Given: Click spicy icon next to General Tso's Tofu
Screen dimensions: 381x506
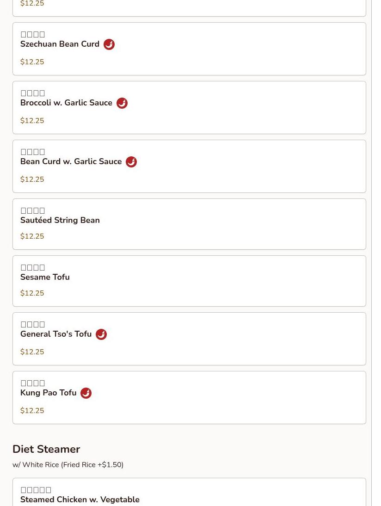Looking at the screenshot, I should [x=101, y=334].
